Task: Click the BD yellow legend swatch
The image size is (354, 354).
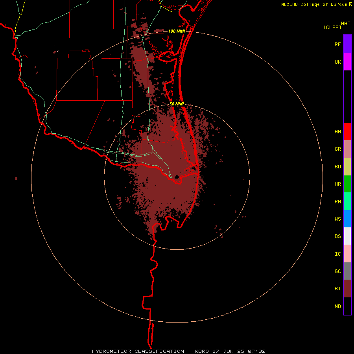Action: coord(347,166)
